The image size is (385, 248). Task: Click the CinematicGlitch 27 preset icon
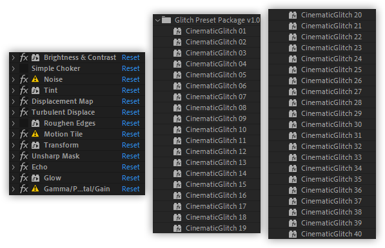(293, 91)
